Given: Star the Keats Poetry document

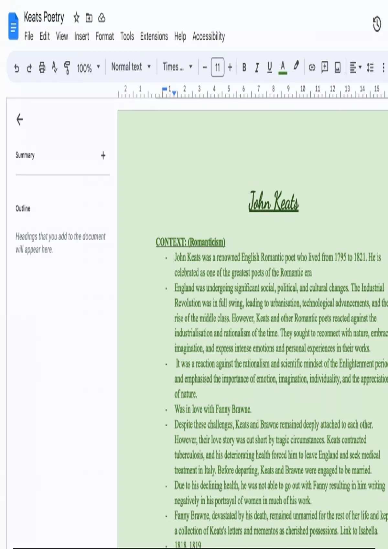Looking at the screenshot, I should tap(76, 18).
